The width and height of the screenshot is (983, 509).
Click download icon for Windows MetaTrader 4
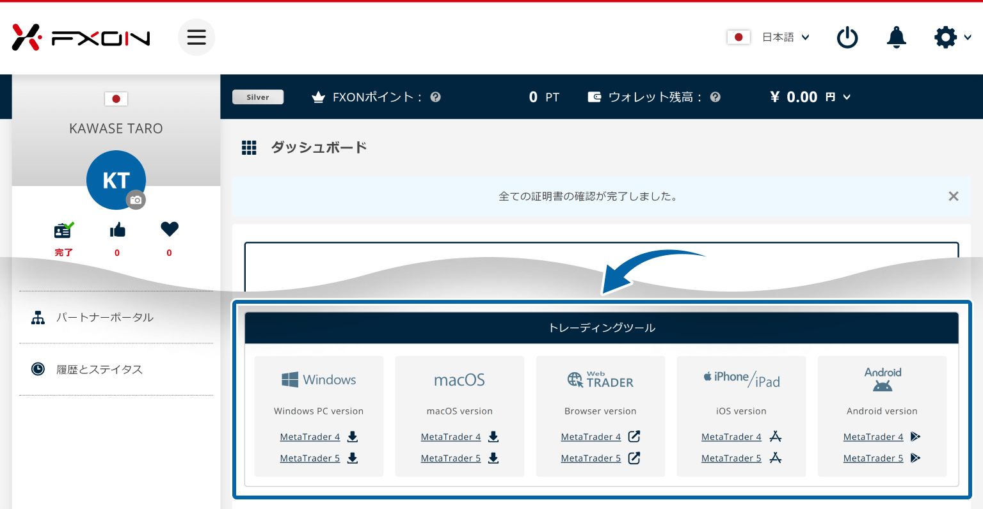pos(353,437)
